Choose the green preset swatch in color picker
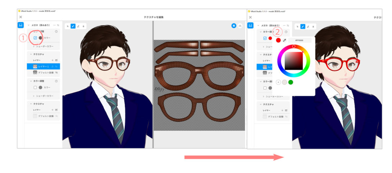The image size is (392, 173). (291, 82)
